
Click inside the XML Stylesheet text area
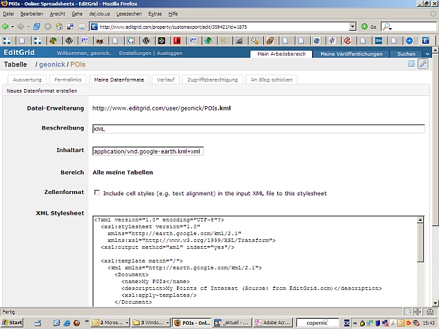tap(254, 260)
